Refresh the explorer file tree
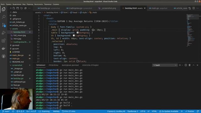 [x=22, y=8]
